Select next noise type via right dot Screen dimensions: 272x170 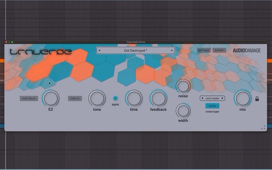coord(222,98)
